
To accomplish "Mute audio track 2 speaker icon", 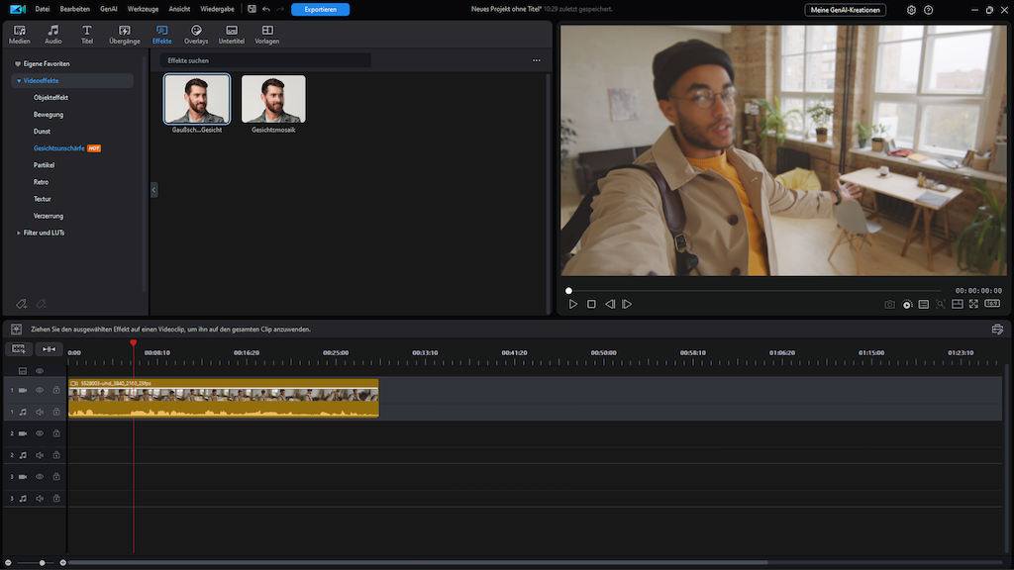I will coord(40,455).
